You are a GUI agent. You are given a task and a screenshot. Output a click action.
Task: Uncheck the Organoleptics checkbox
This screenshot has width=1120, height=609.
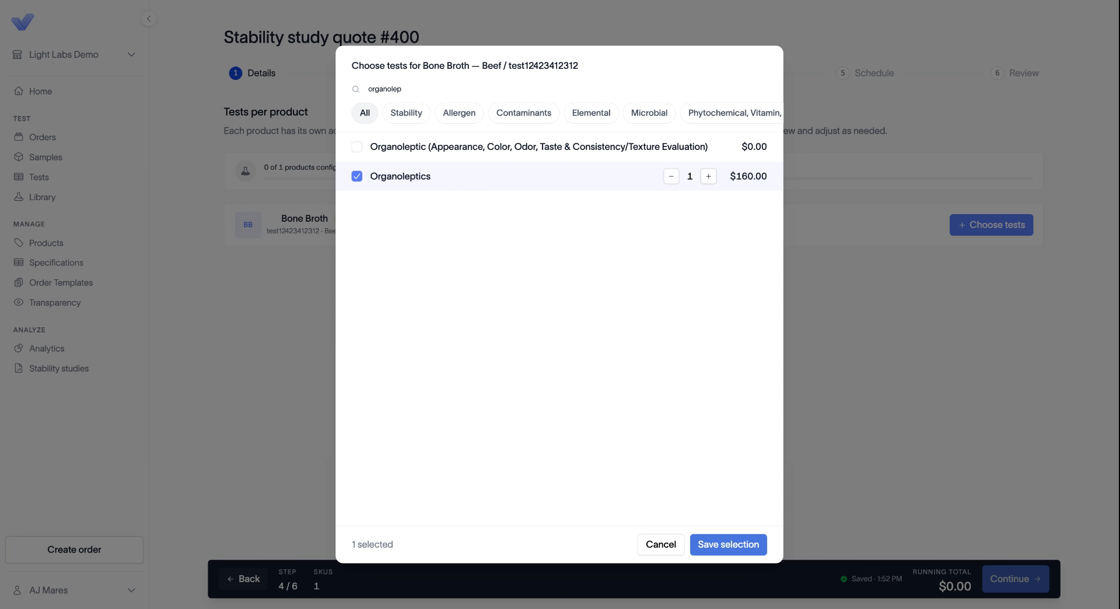pyautogui.click(x=357, y=176)
